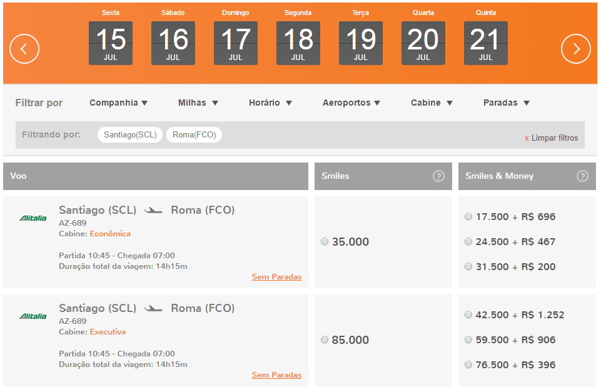Choose 76.500 + R$ 396 option
This screenshot has height=387, width=601.
point(468,364)
